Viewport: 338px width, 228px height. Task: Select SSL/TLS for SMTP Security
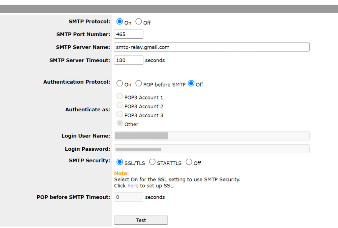point(119,162)
